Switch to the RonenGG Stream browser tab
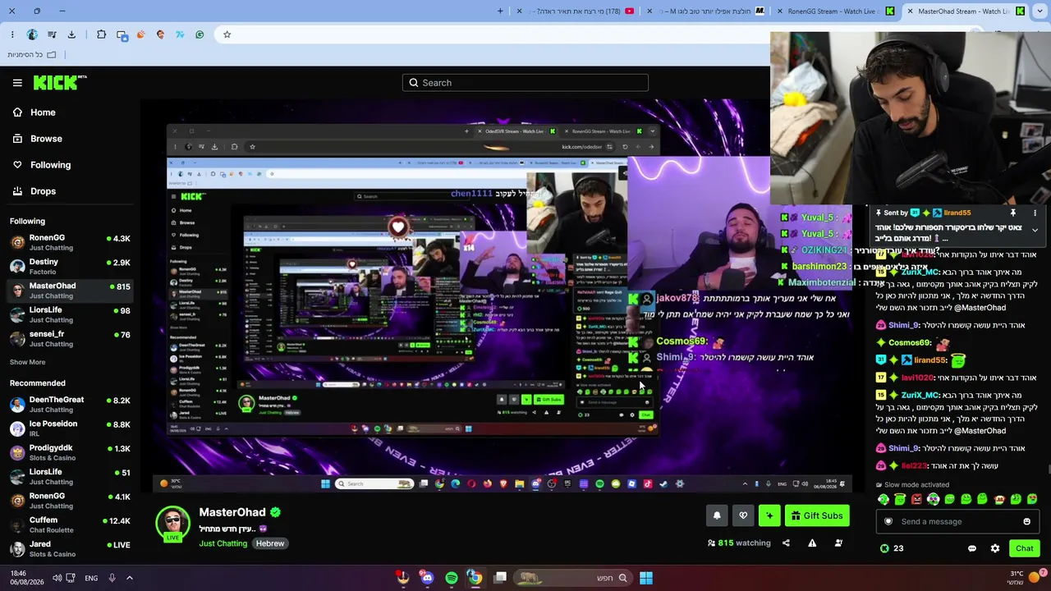The image size is (1051, 591). click(838, 11)
